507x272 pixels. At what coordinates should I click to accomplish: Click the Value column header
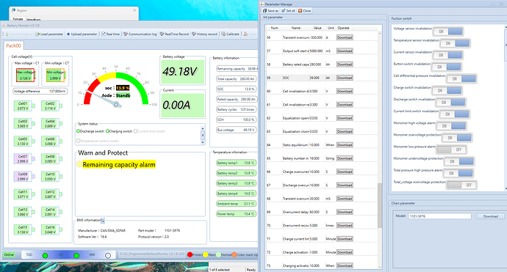pos(317,28)
